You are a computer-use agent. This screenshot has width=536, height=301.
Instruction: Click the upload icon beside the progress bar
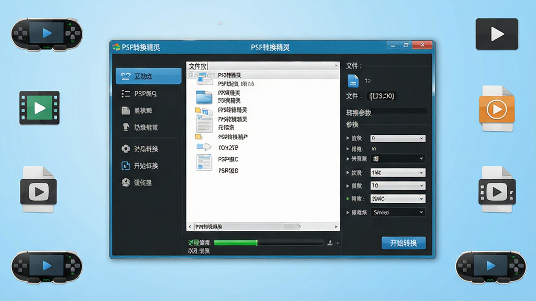(330, 242)
